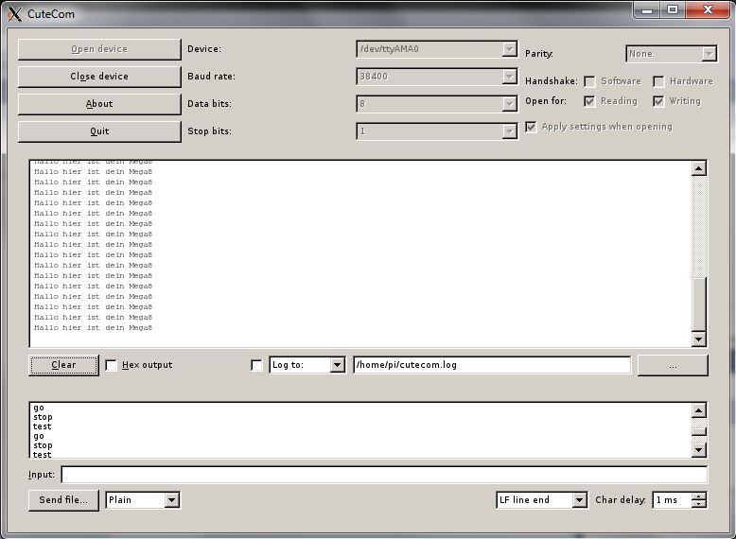Viewport: 736px width, 539px height.
Task: Increase Char delay with up stepper
Action: click(x=699, y=496)
